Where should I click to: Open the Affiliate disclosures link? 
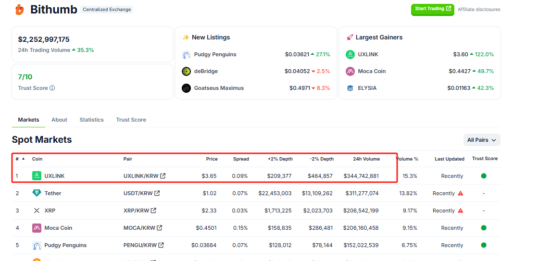479,10
